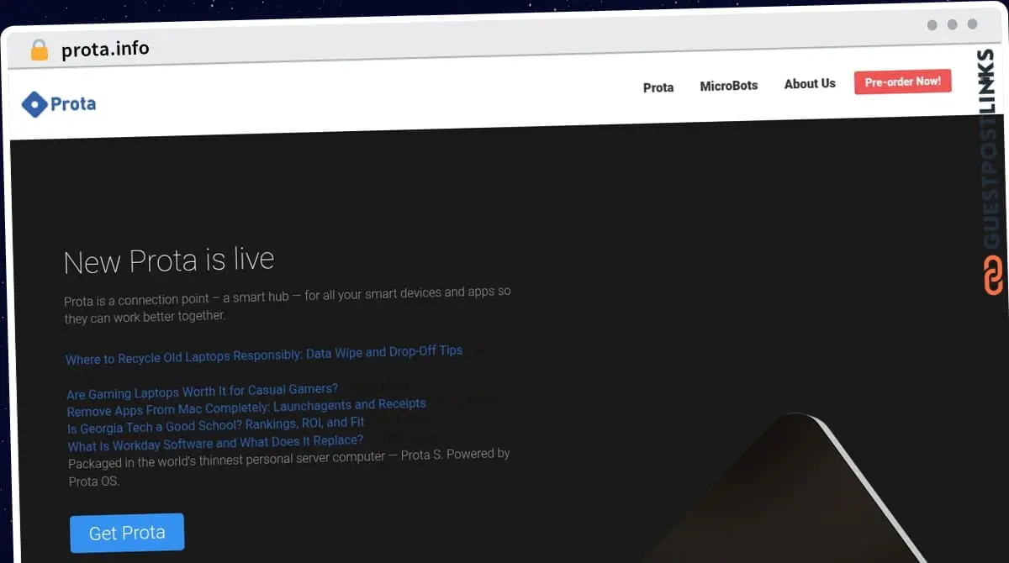The height and width of the screenshot is (563, 1009).
Task: Go to the MicroBots navigation item
Action: pos(728,86)
